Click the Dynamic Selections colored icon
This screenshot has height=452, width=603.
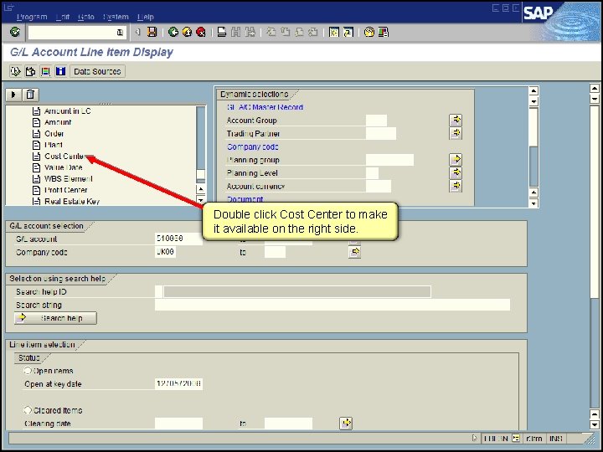45,71
